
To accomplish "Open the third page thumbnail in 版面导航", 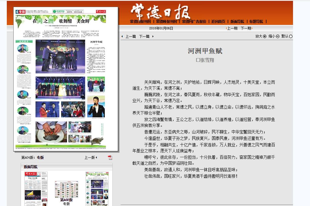I will point(97,189).
